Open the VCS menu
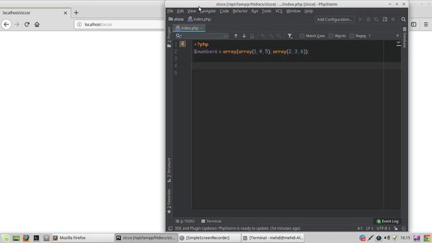 pyautogui.click(x=279, y=11)
